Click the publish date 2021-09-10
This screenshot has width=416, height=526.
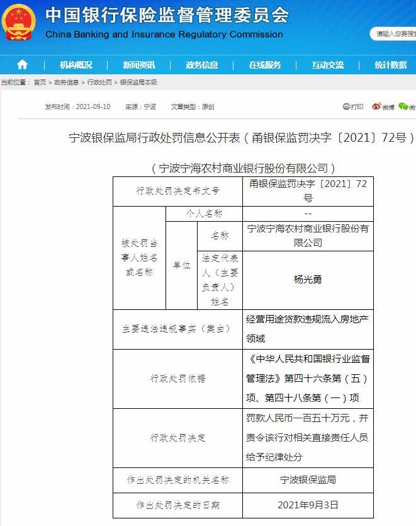93,106
